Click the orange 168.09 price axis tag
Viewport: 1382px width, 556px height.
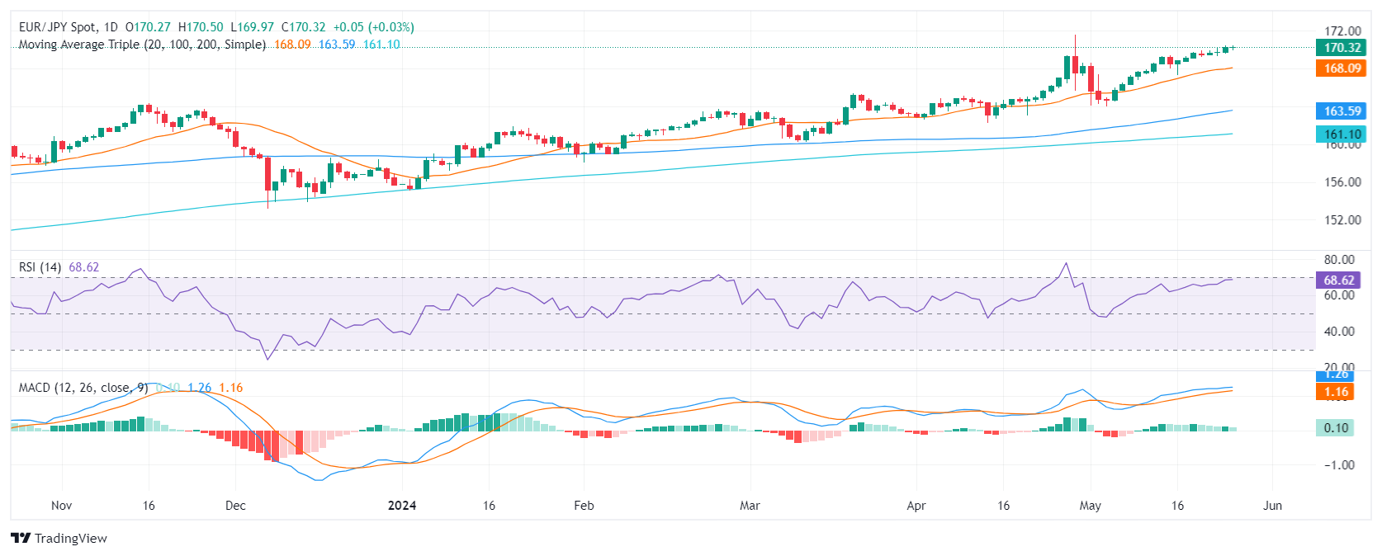[x=1342, y=68]
